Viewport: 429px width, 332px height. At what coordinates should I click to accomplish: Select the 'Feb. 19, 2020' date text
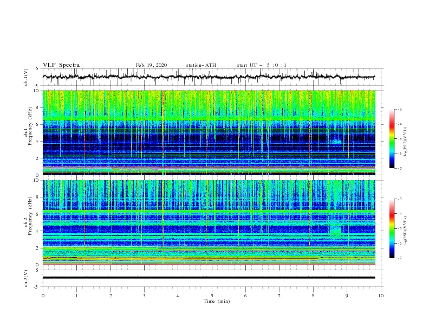tap(151, 65)
